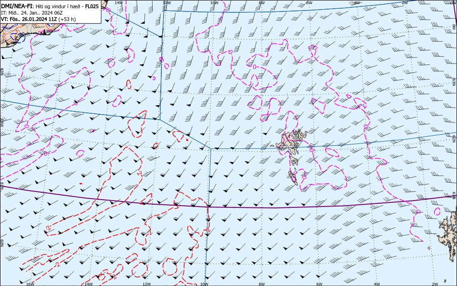Click the 6W longitude label on bottom edge
The height and width of the screenshot is (286, 457).
point(319,284)
